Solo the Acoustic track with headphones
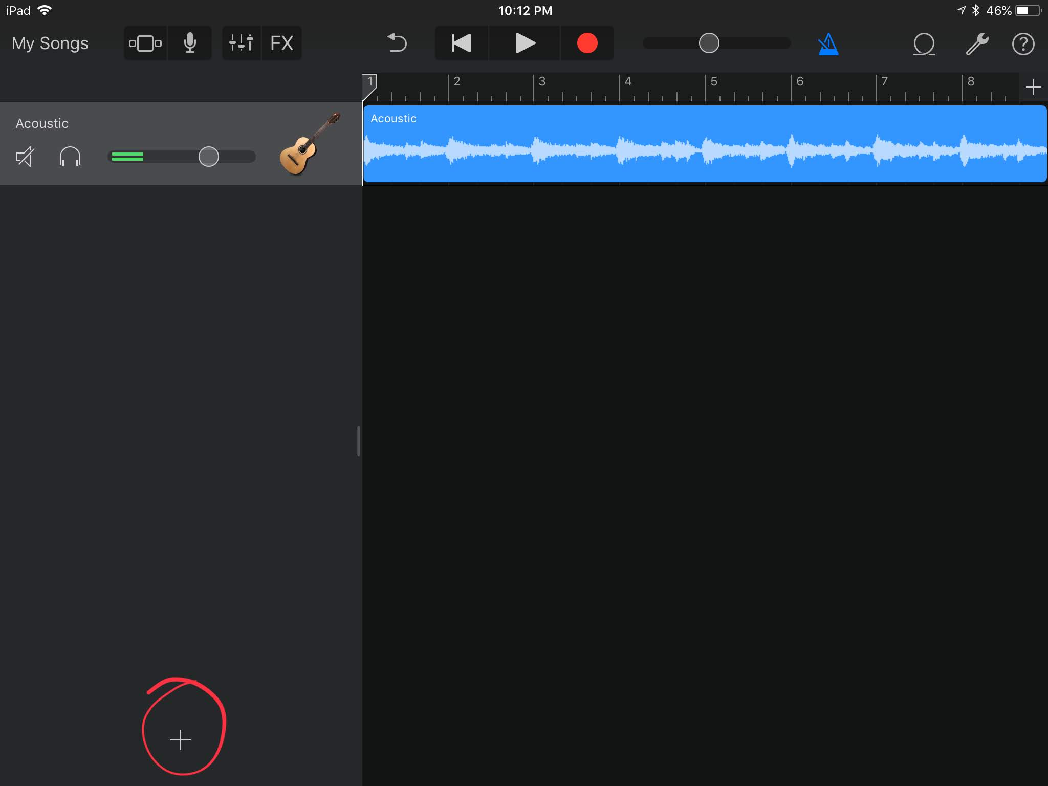 tap(70, 157)
